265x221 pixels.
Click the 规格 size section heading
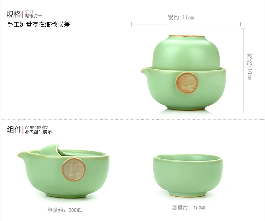(x=13, y=14)
